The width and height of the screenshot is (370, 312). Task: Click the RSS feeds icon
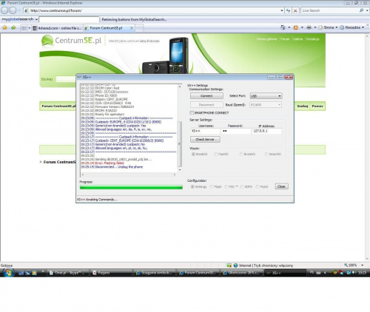click(x=296, y=27)
